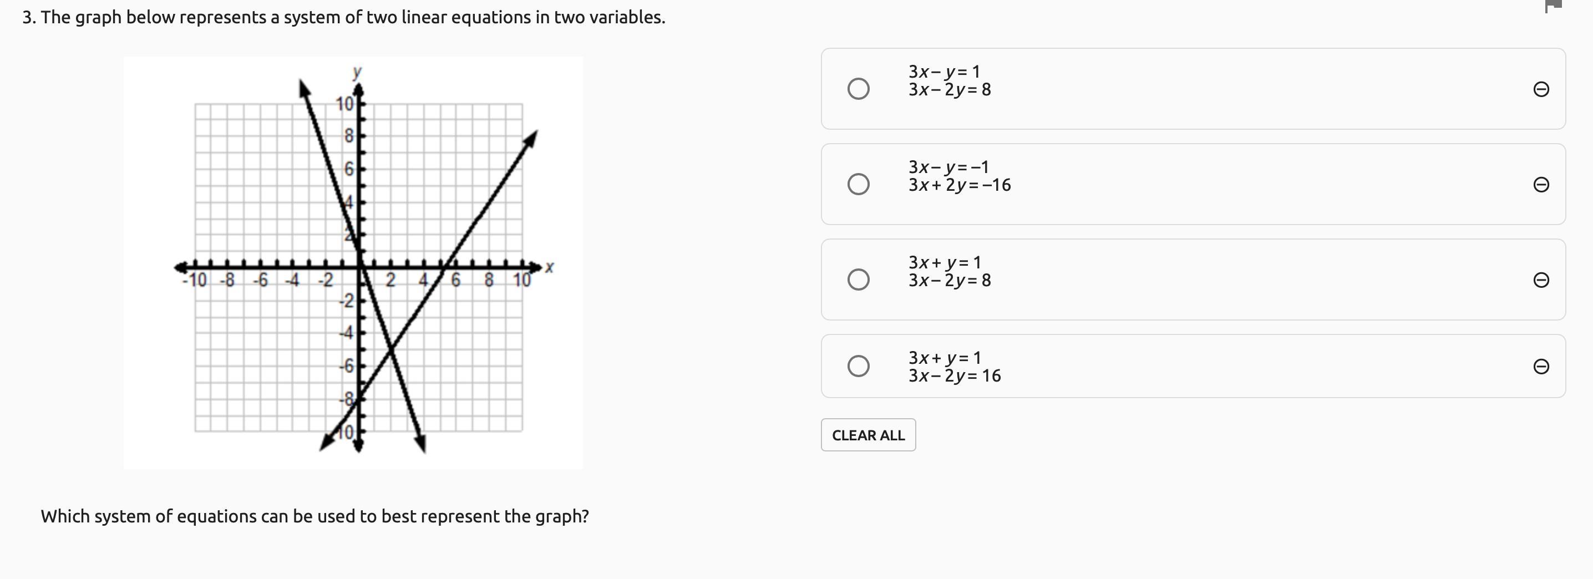Click the 'Which system of equations' prompt text
Image resolution: width=1593 pixels, height=579 pixels.
[x=314, y=516]
